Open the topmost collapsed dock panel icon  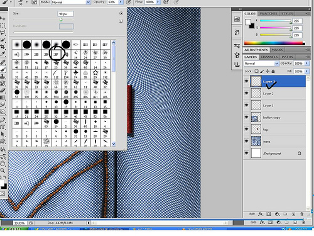click(237, 20)
